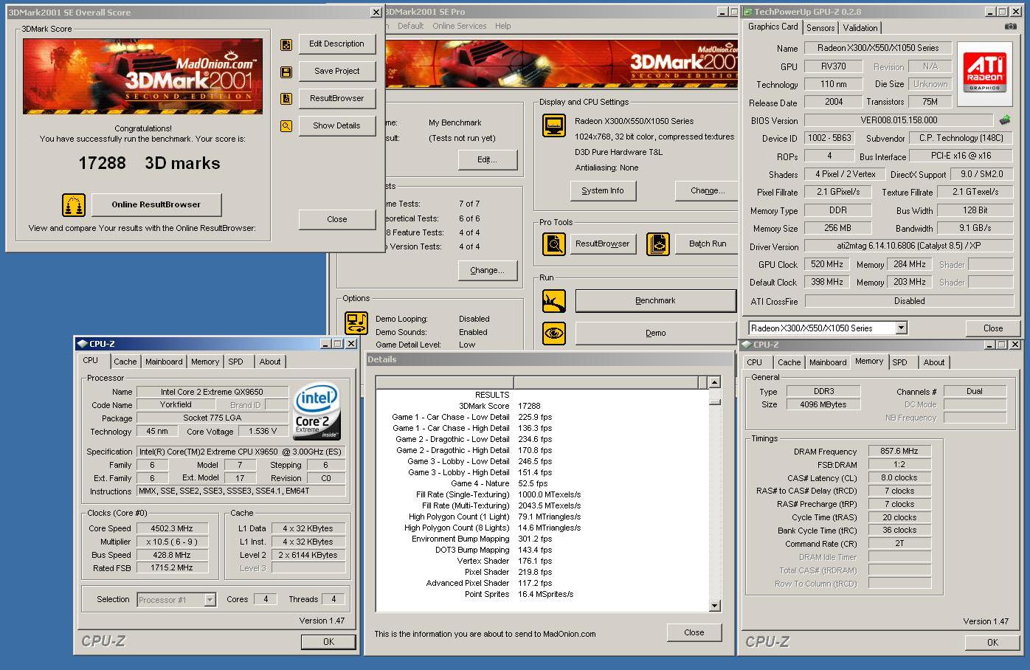Screen dimensions: 1030x670
Task: Click the ResultBrowser button in Pro Tools
Action: tap(603, 244)
